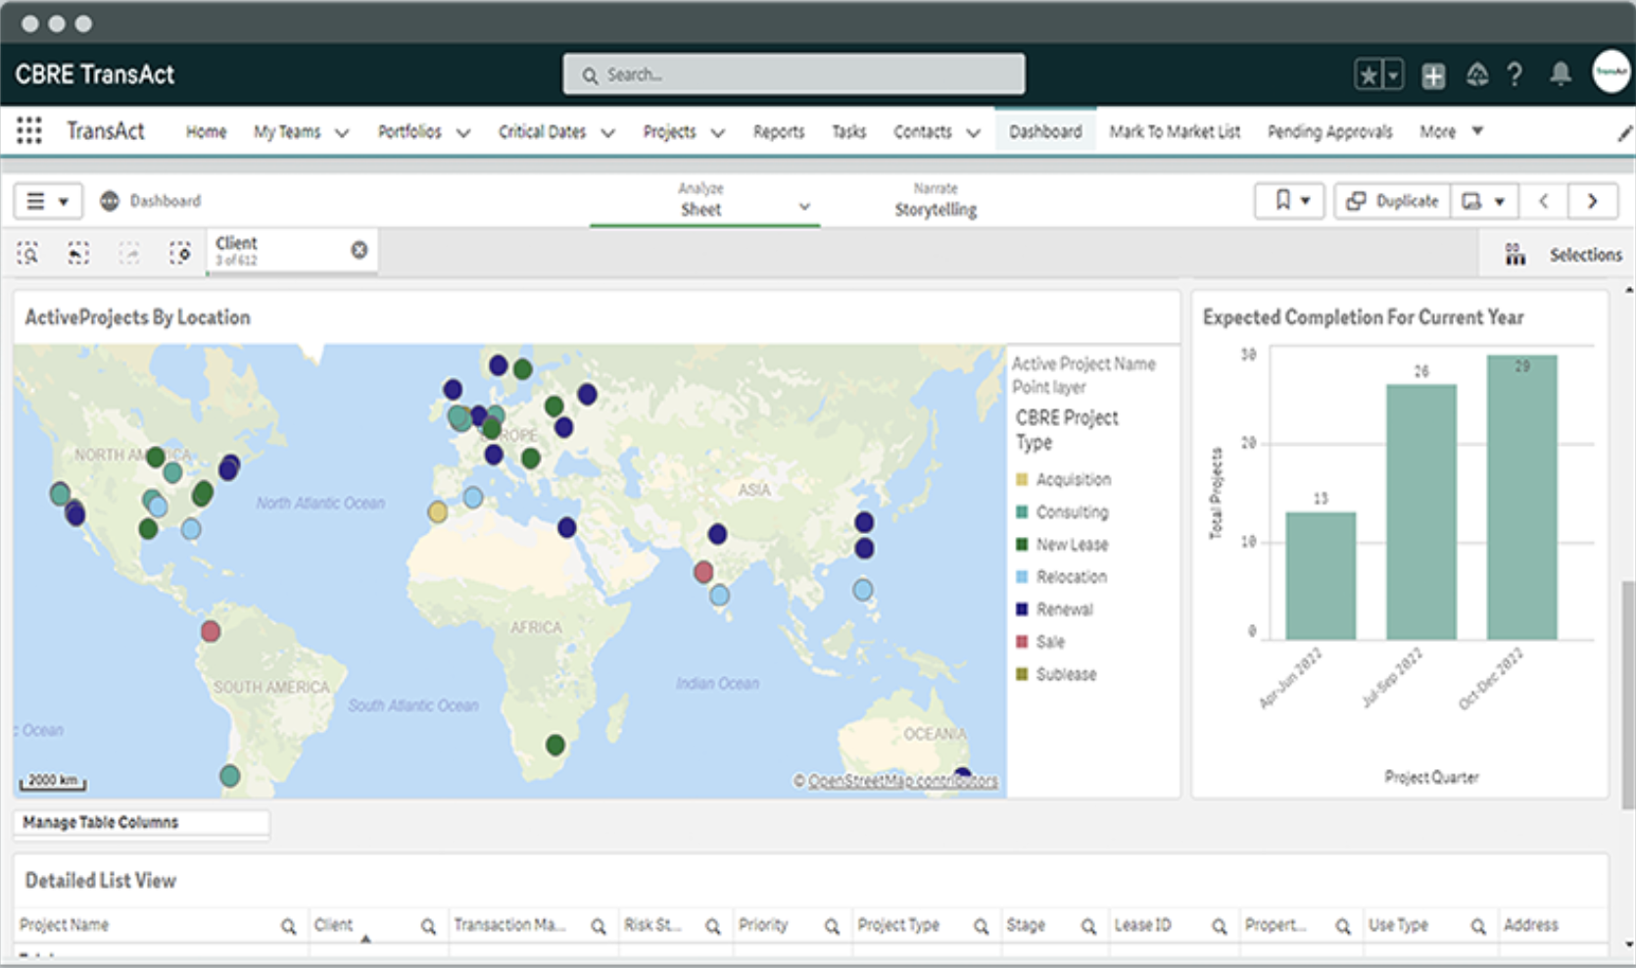Click the Duplicate button

click(1392, 201)
